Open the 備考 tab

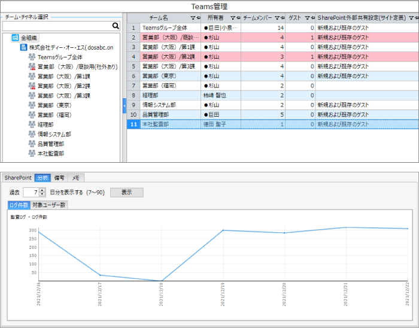pos(59,178)
